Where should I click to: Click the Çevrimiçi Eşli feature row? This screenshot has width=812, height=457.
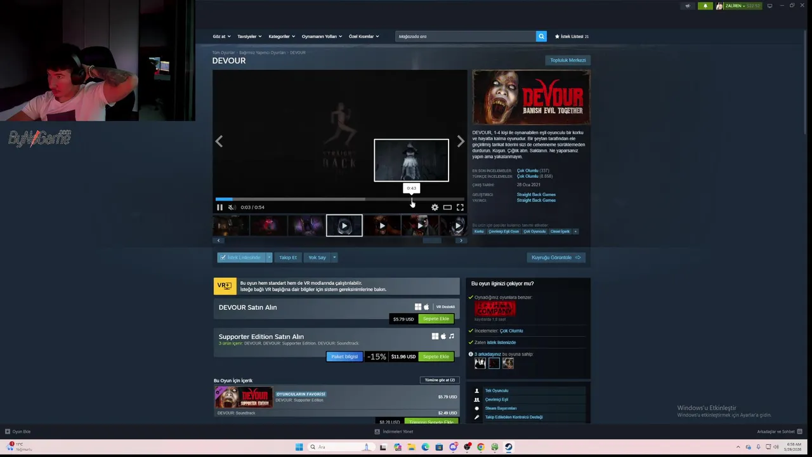[528, 399]
